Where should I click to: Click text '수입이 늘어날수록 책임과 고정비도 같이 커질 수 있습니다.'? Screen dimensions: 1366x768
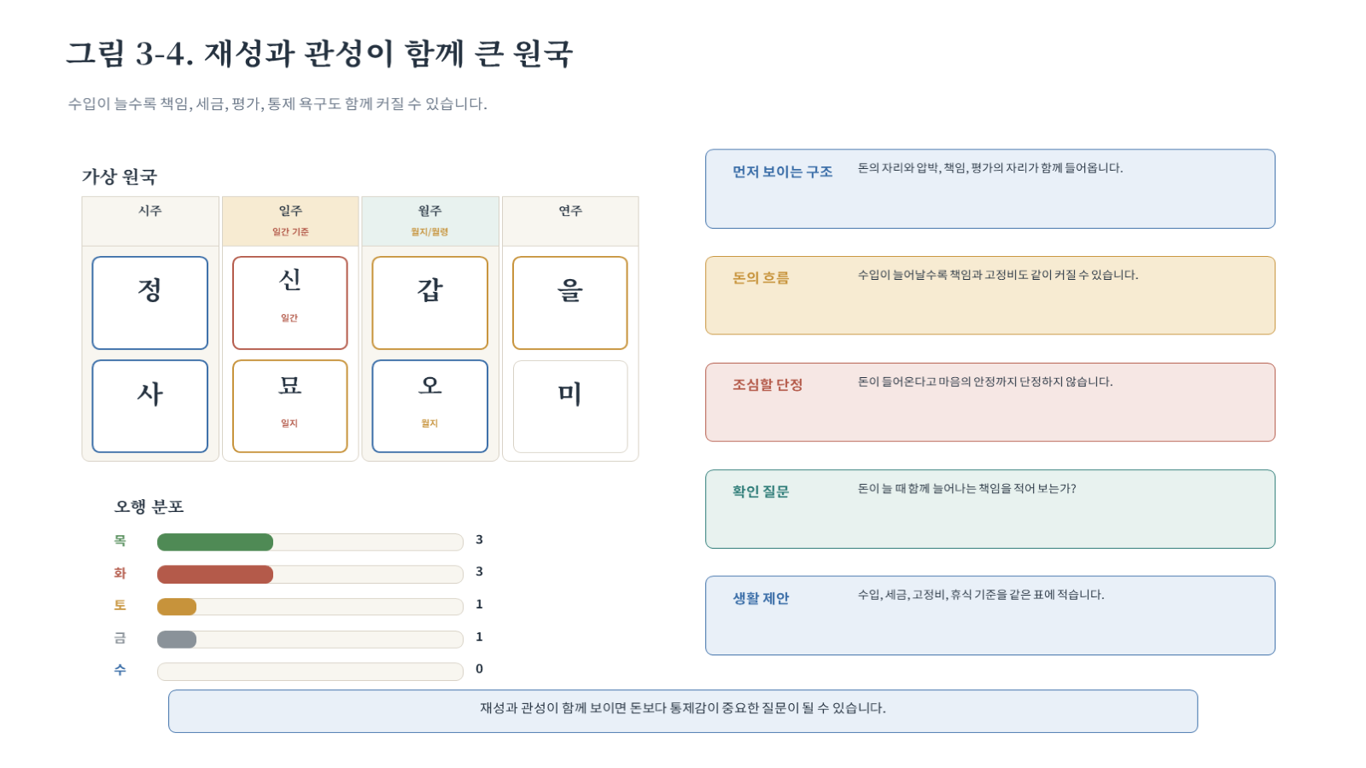pos(998,275)
